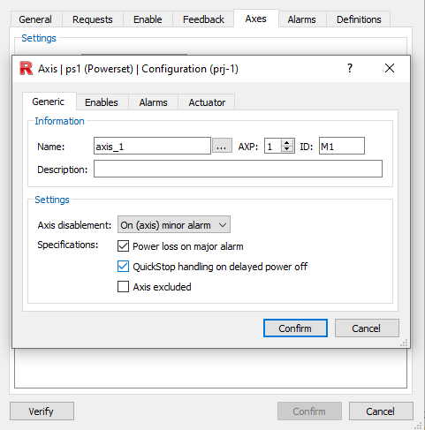The image size is (425, 430).
Task: Open help via the question mark icon
Action: [350, 68]
